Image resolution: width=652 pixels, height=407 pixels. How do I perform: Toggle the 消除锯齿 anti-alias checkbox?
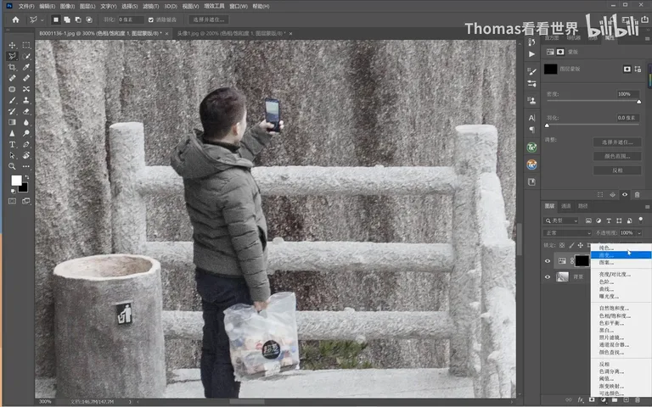[151, 20]
